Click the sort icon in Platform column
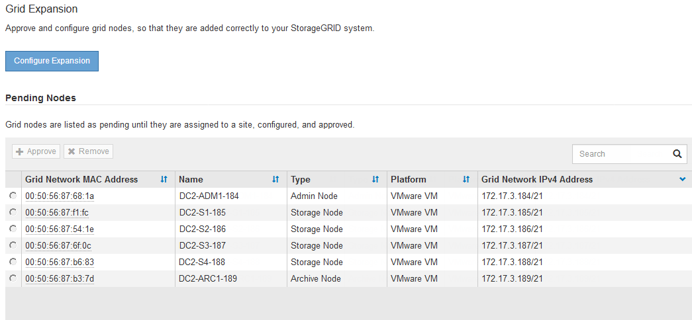Image resolution: width=692 pixels, height=320 pixels. click(466, 179)
